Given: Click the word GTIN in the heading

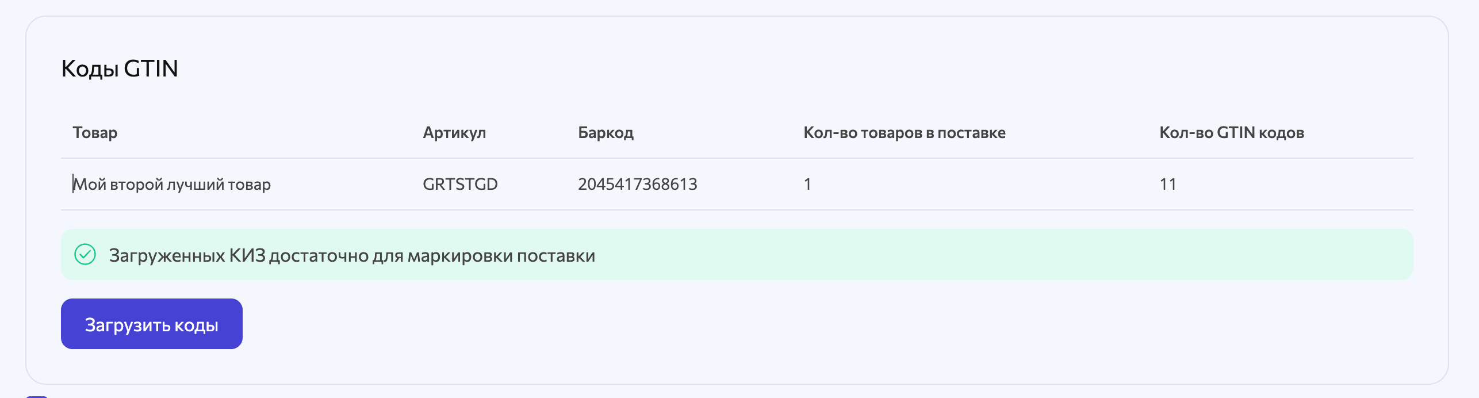Looking at the screenshot, I should click(x=151, y=68).
